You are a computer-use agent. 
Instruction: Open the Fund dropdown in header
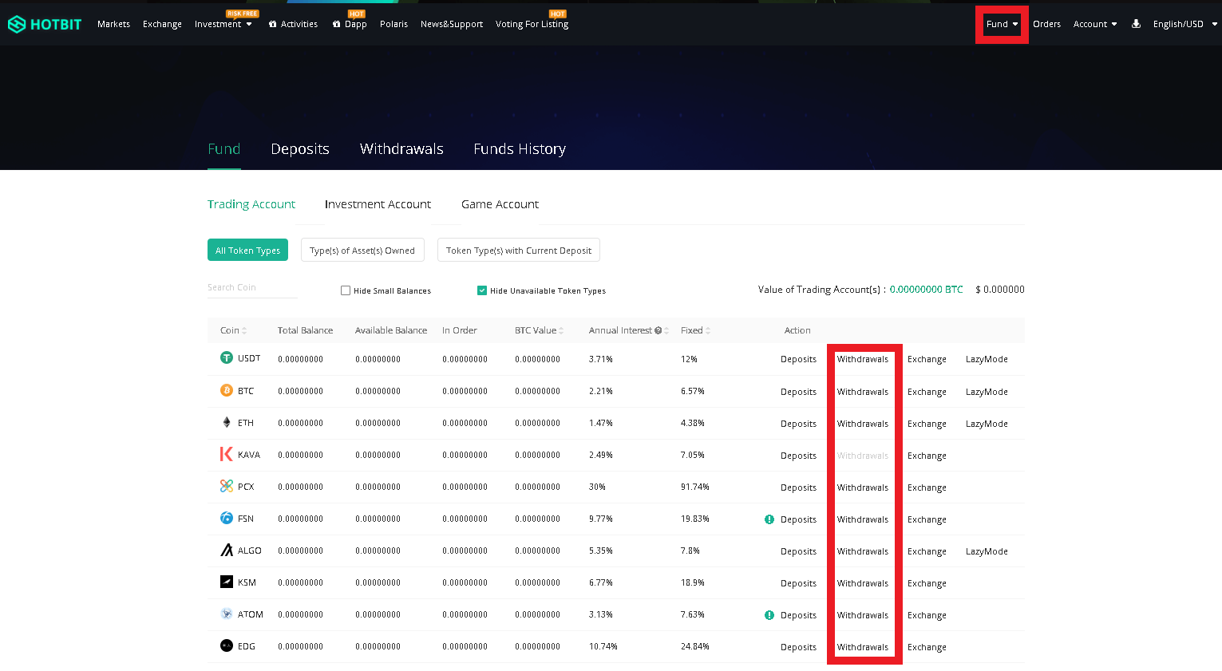coord(1002,24)
